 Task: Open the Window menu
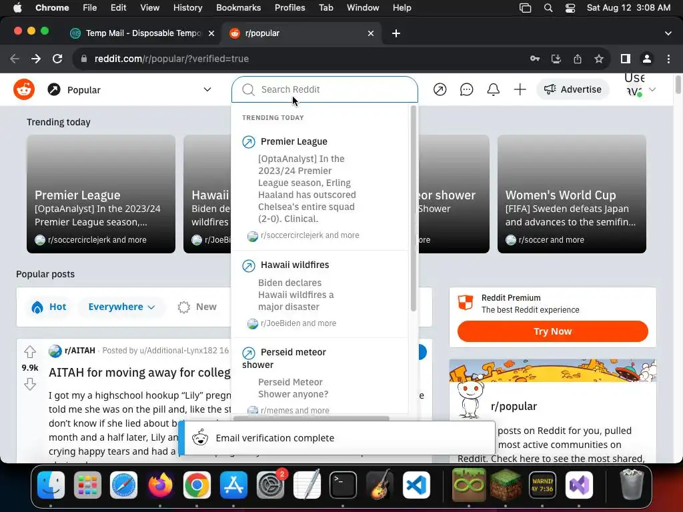pos(363,7)
